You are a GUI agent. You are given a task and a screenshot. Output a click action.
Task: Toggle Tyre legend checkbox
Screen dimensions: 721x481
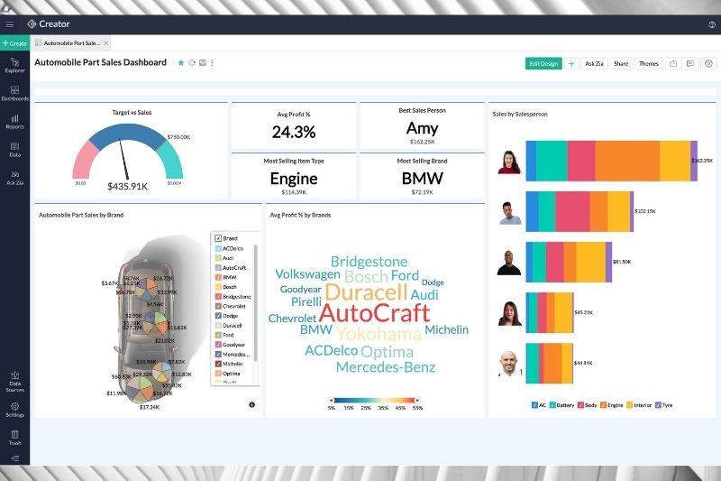pyautogui.click(x=658, y=405)
